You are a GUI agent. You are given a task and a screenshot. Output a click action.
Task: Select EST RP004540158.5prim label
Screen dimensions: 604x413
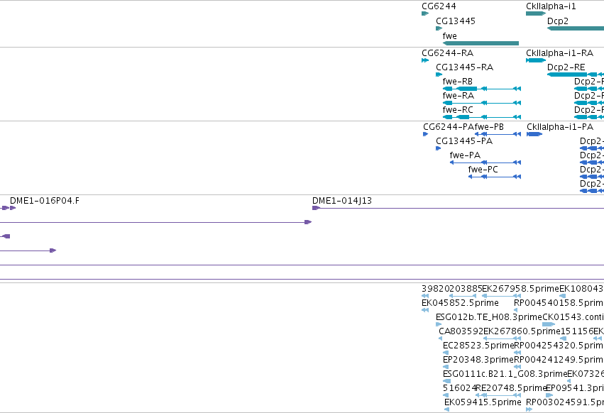pos(559,303)
